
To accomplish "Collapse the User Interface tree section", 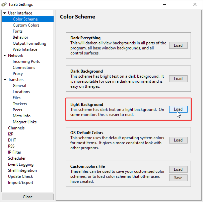I will pos(5,13).
